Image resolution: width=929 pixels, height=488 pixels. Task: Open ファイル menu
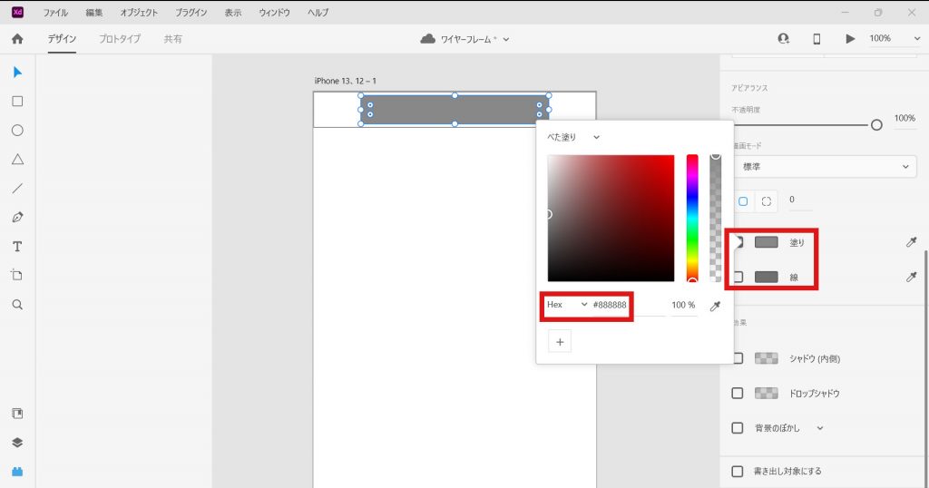[x=55, y=12]
